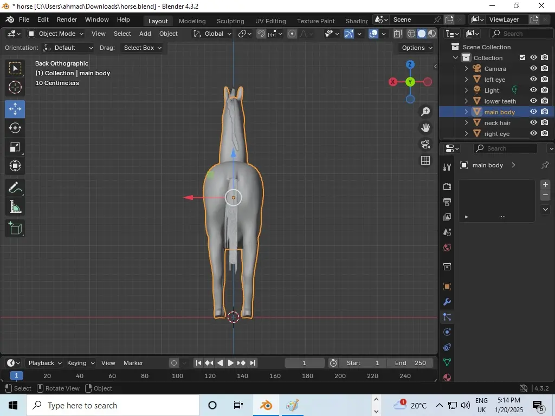Choose the Measure tool
Image resolution: width=555 pixels, height=416 pixels.
15,207
